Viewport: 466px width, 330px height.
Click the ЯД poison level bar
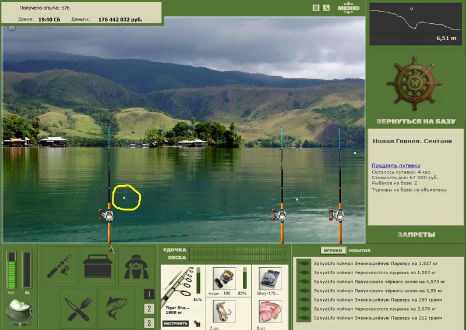(27, 270)
